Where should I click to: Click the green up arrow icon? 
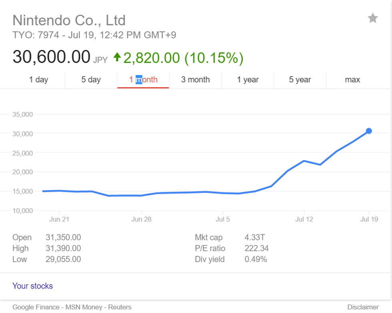117,57
